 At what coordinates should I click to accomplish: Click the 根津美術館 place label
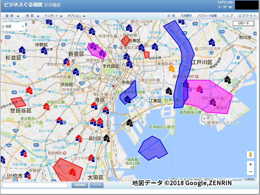click(x=71, y=90)
